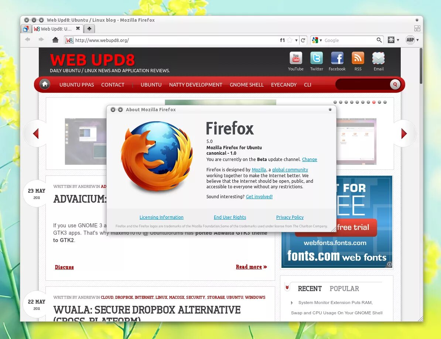The width and height of the screenshot is (441, 339).
Task: Click the search magnifier in Google box
Action: click(379, 40)
